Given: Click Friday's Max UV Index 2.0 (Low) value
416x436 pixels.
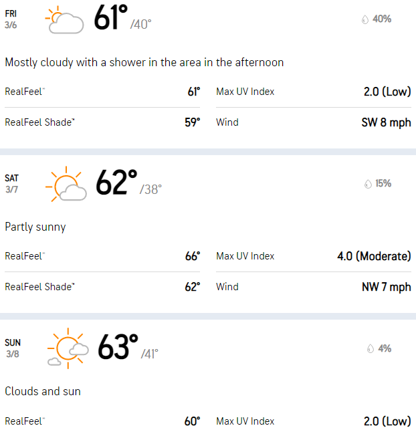Looking at the screenshot, I should tap(387, 92).
